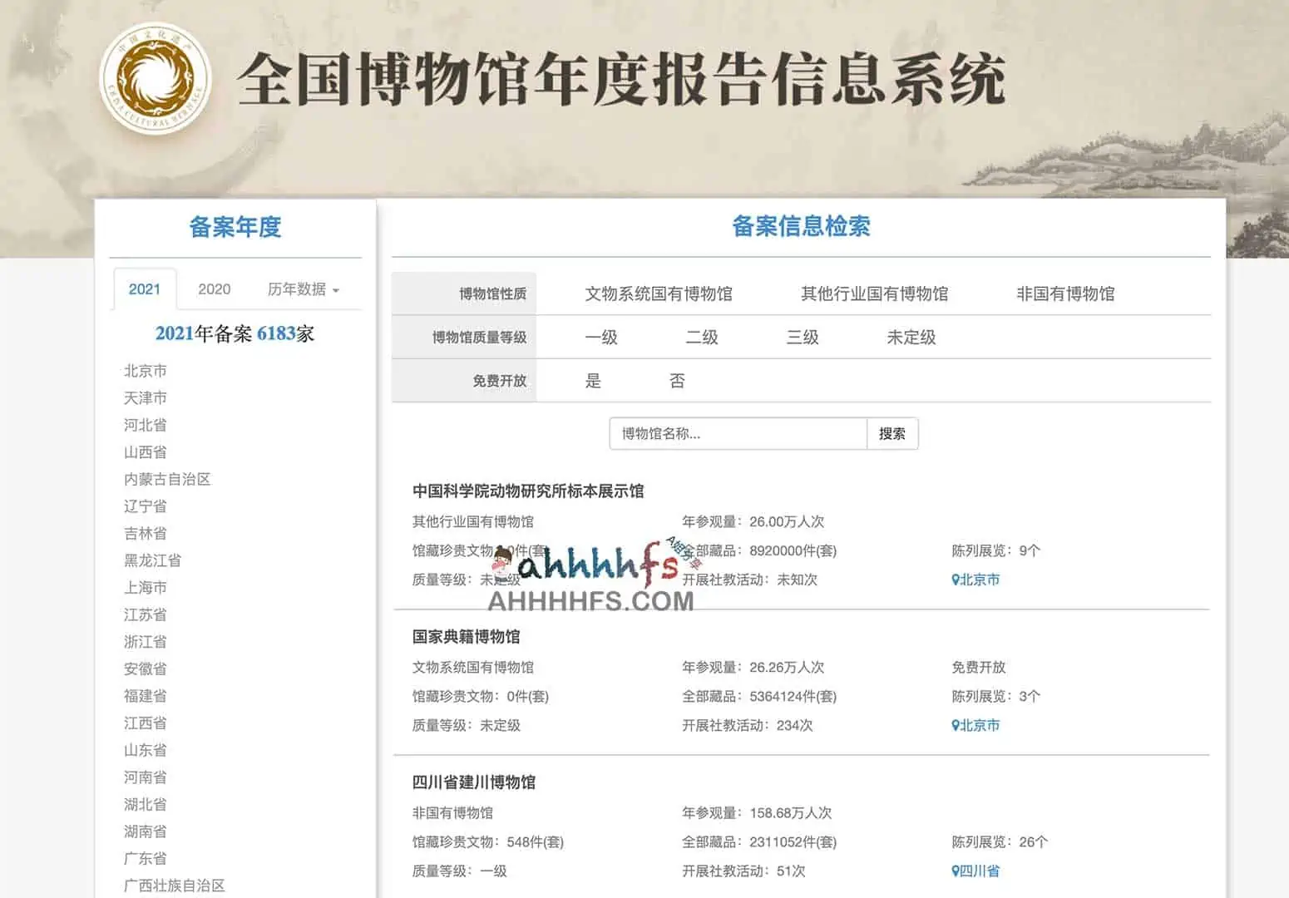The width and height of the screenshot is (1289, 898).
Task: Select the 一级 quality grade filter
Action: [601, 337]
